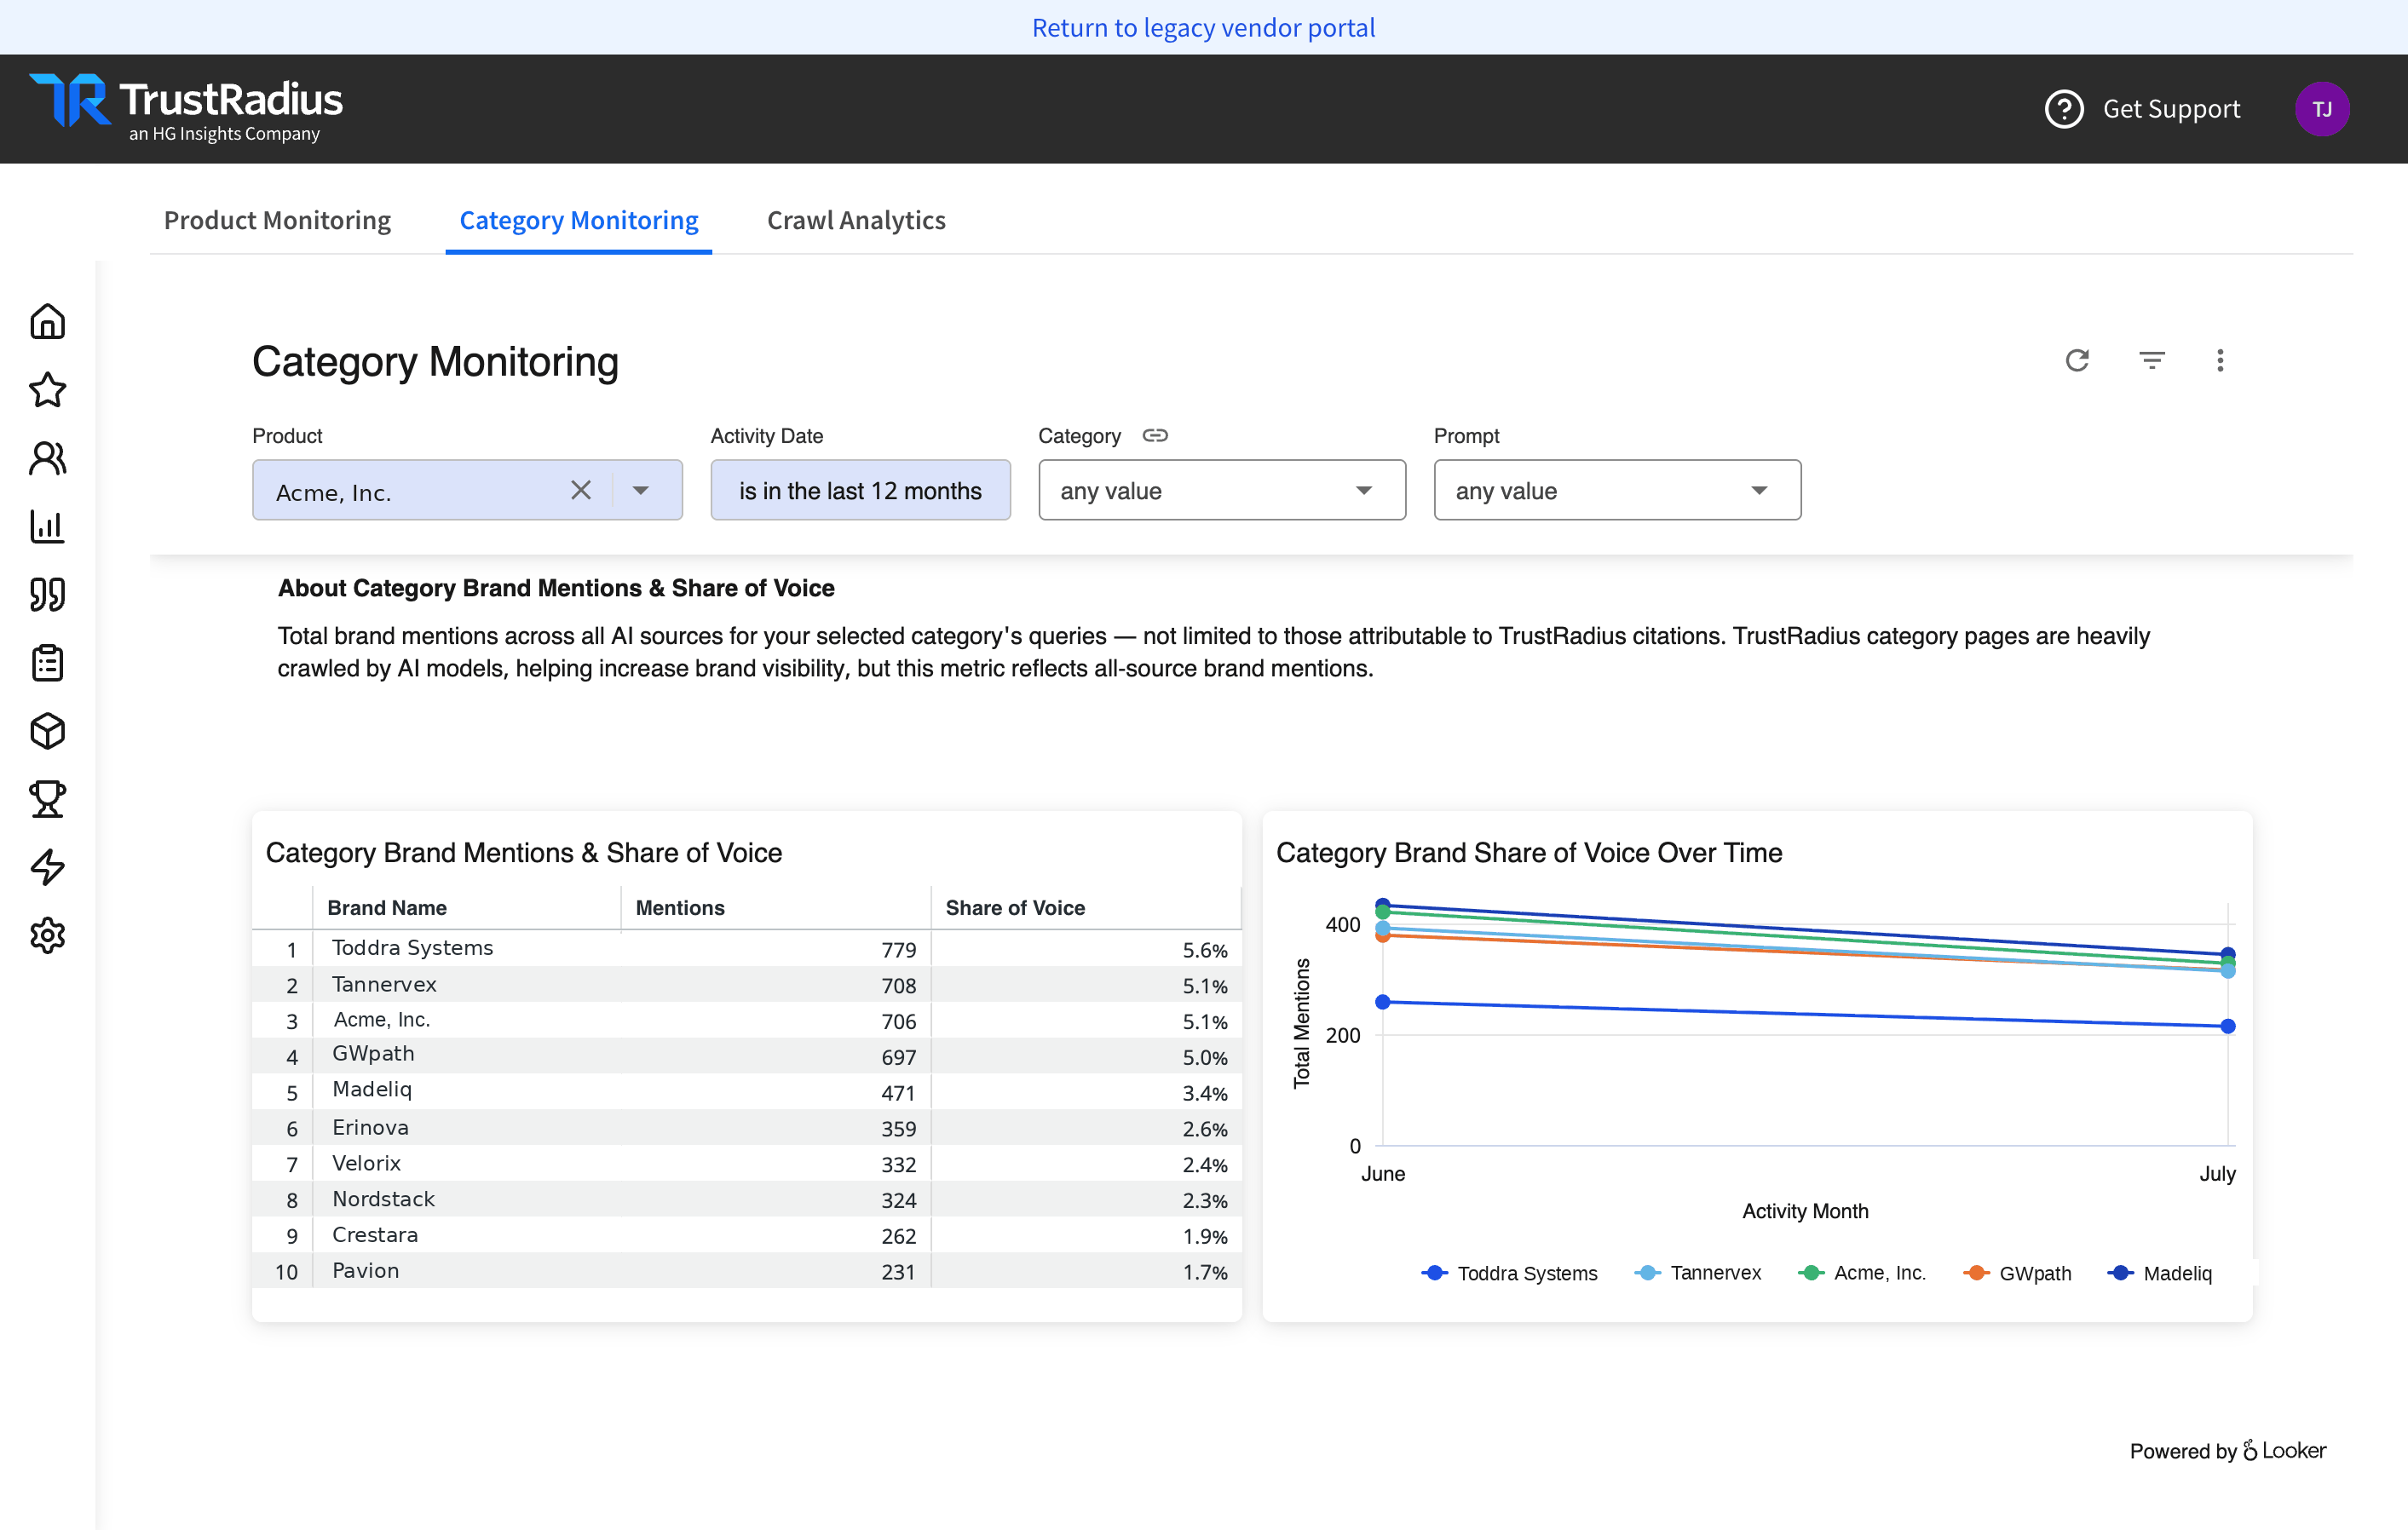Screen dimensions: 2408x1530
Task: Toggle Toddra Systems series in chart legend
Action: point(1509,1273)
